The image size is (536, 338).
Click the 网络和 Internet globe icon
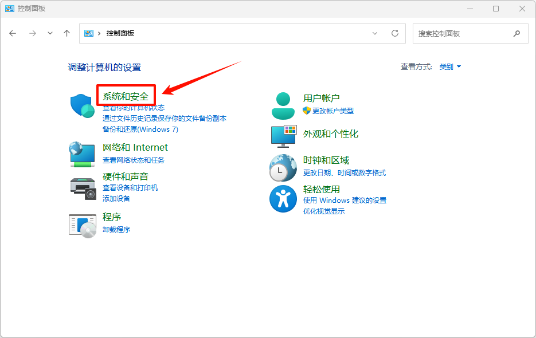point(81,154)
